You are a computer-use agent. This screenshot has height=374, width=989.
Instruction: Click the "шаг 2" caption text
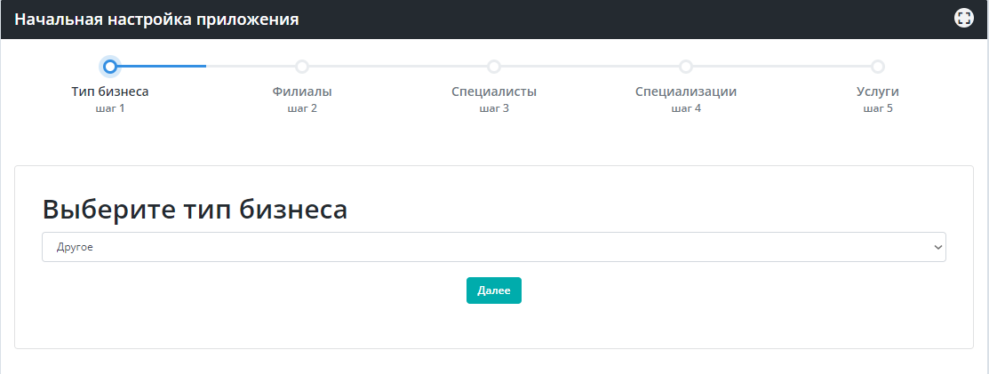click(302, 108)
